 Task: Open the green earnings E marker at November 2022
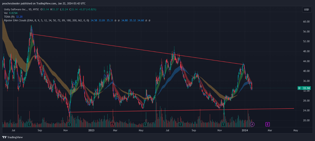[69, 125]
